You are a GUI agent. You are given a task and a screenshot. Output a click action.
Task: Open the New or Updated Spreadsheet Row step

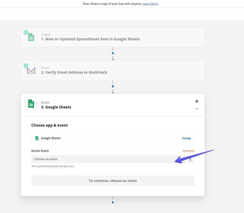[x=90, y=39]
